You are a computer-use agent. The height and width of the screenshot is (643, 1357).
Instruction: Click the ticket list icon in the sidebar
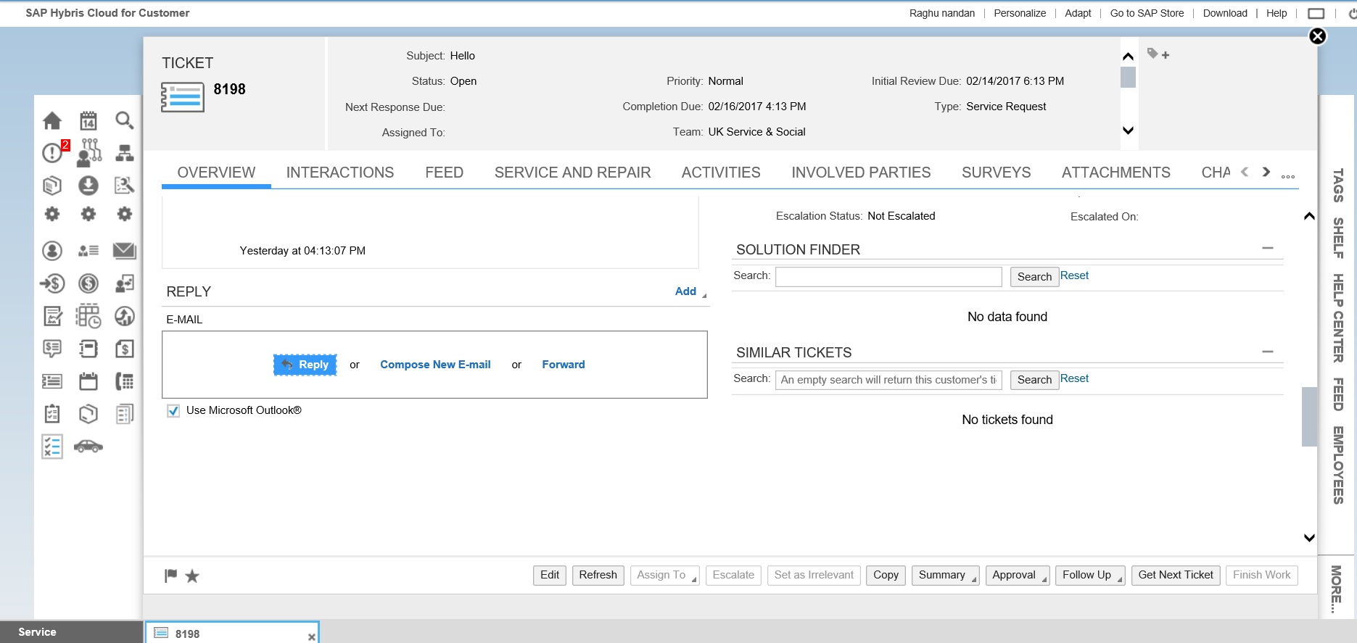click(x=52, y=381)
